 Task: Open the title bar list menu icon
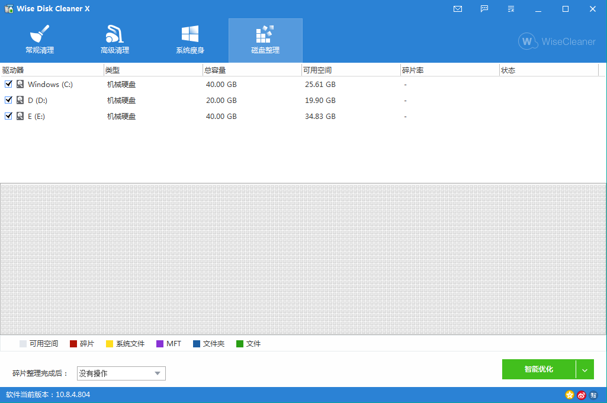tap(512, 9)
